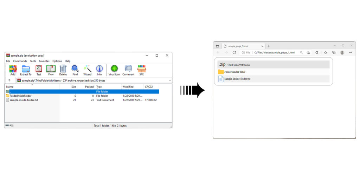Open the Find magnifier tool
Viewport: 360px width, 180px height.
pos(75,70)
